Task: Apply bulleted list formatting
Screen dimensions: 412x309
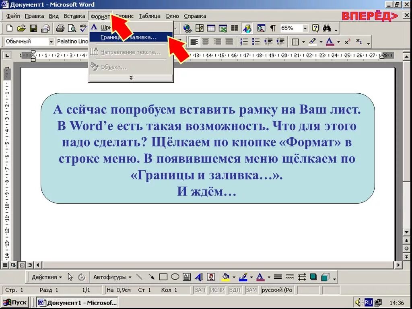Action: (x=255, y=41)
